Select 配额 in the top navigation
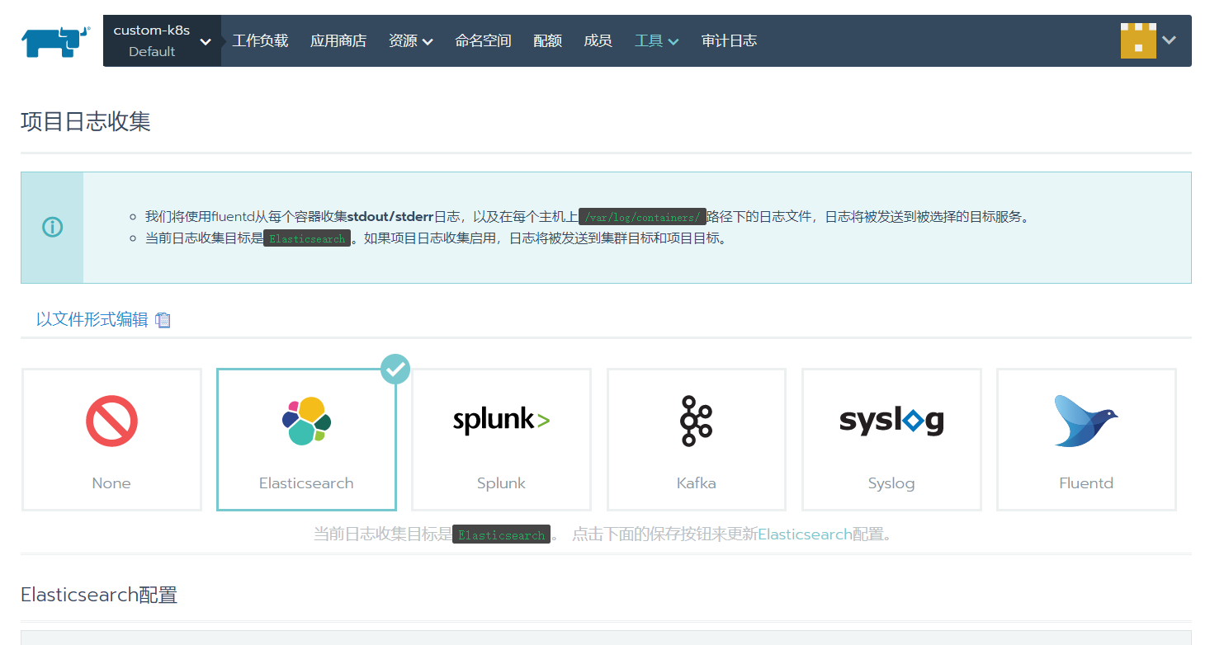Image resolution: width=1210 pixels, height=645 pixels. click(548, 40)
